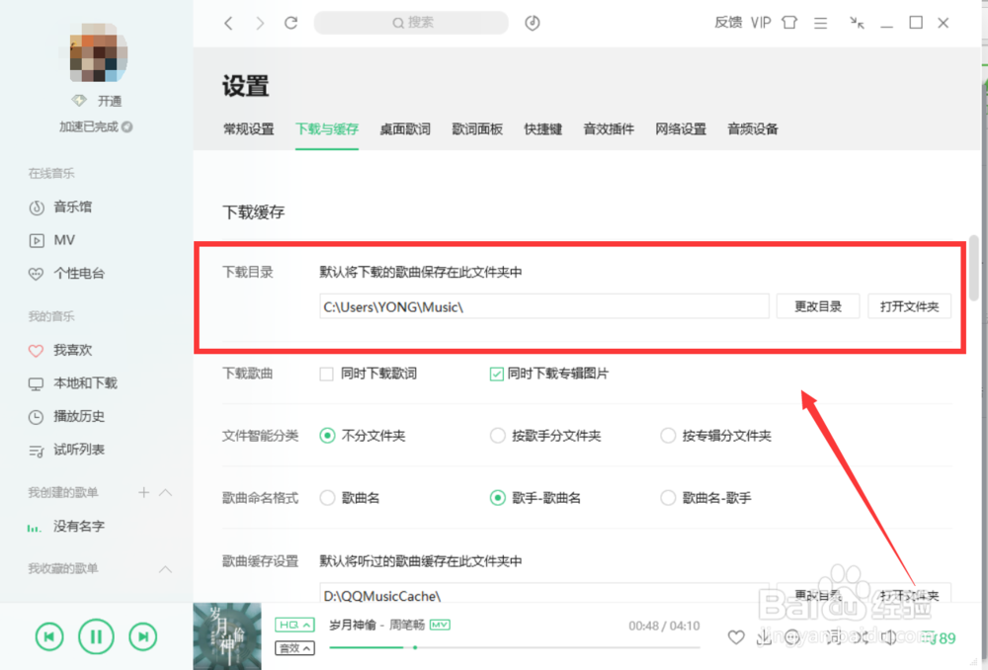988x670 pixels.
Task: Open 我喜欢 playlist
Action: (x=60, y=350)
